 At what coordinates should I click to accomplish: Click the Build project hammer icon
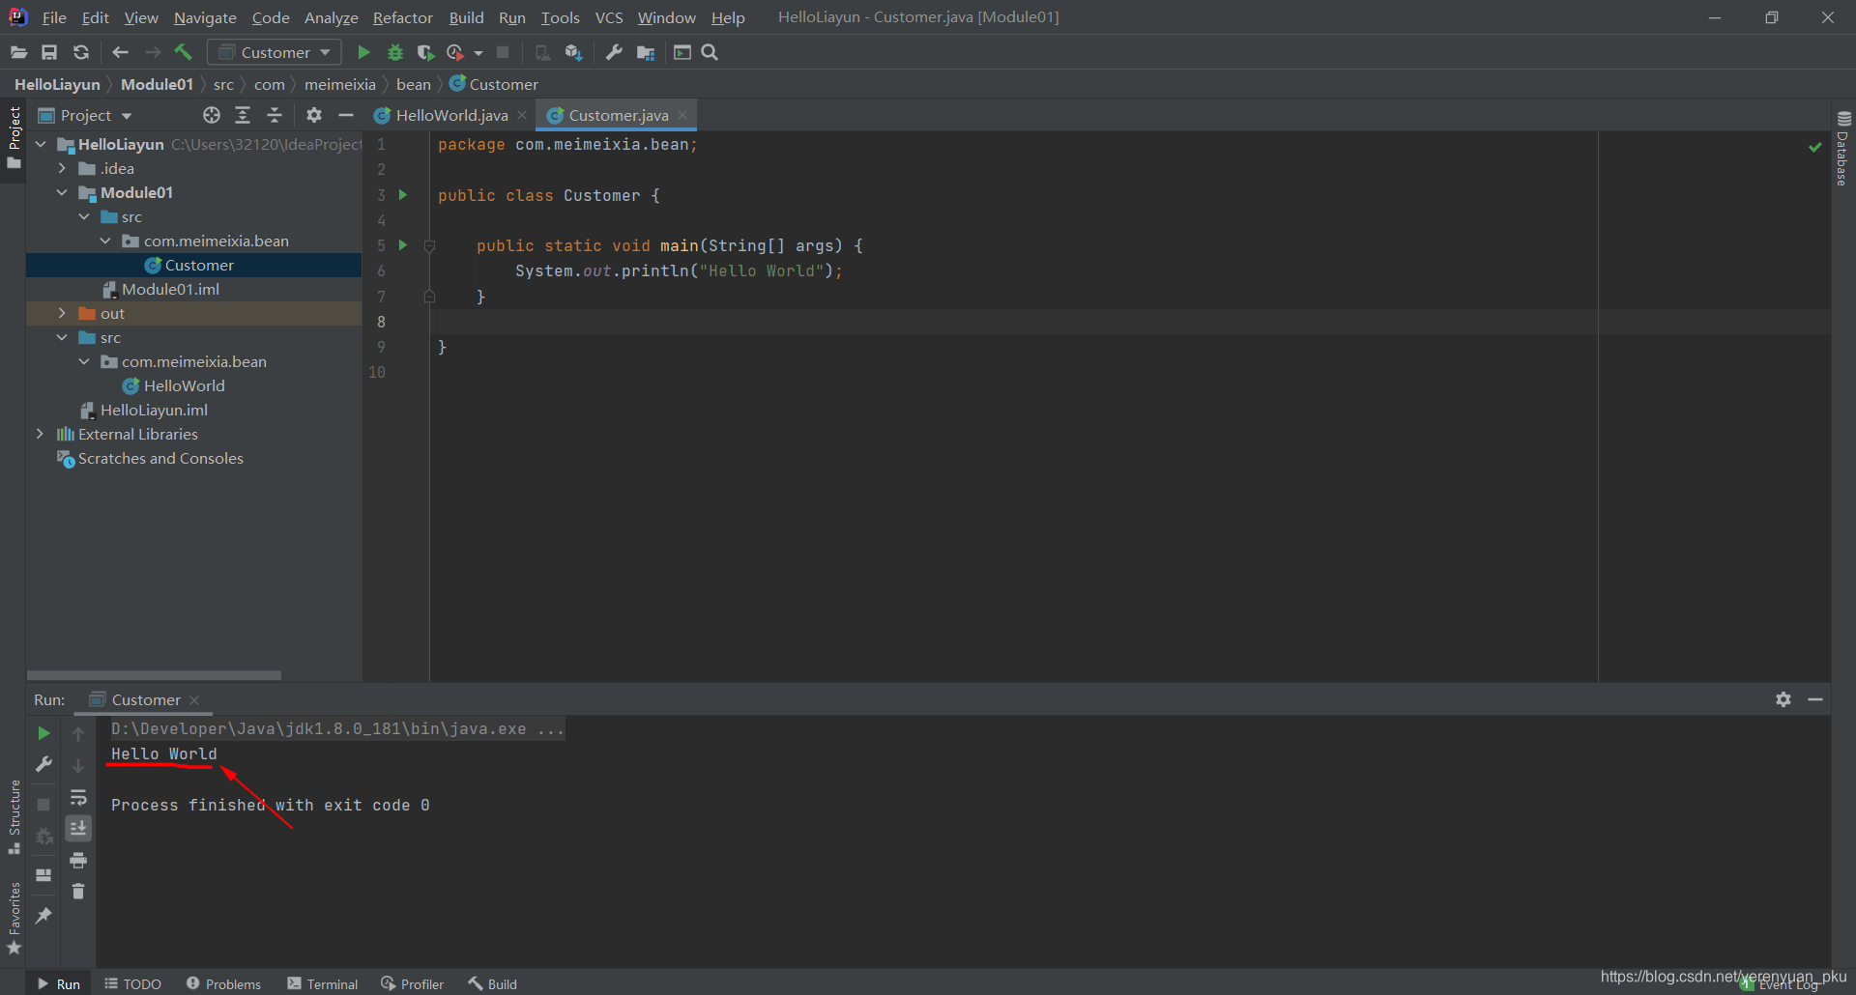click(x=183, y=52)
